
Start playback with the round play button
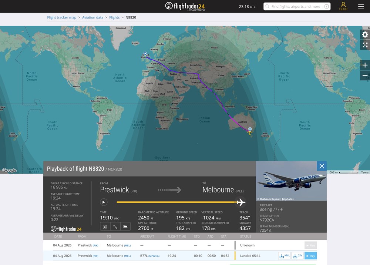click(104, 202)
